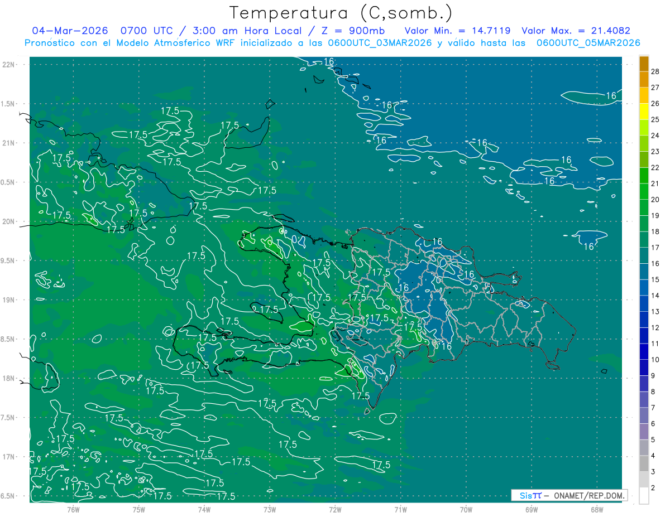Click the '76W' longitude axis label

pos(73,509)
